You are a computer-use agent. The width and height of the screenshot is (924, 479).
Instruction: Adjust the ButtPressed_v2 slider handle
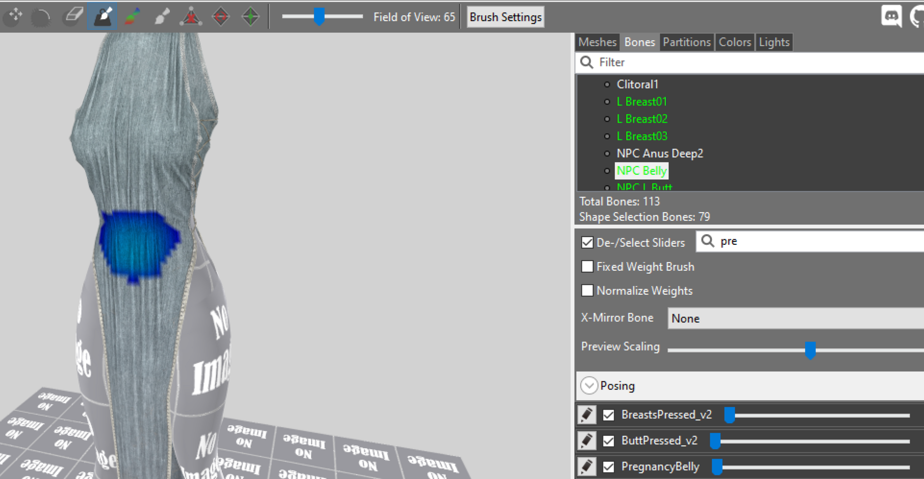point(716,441)
